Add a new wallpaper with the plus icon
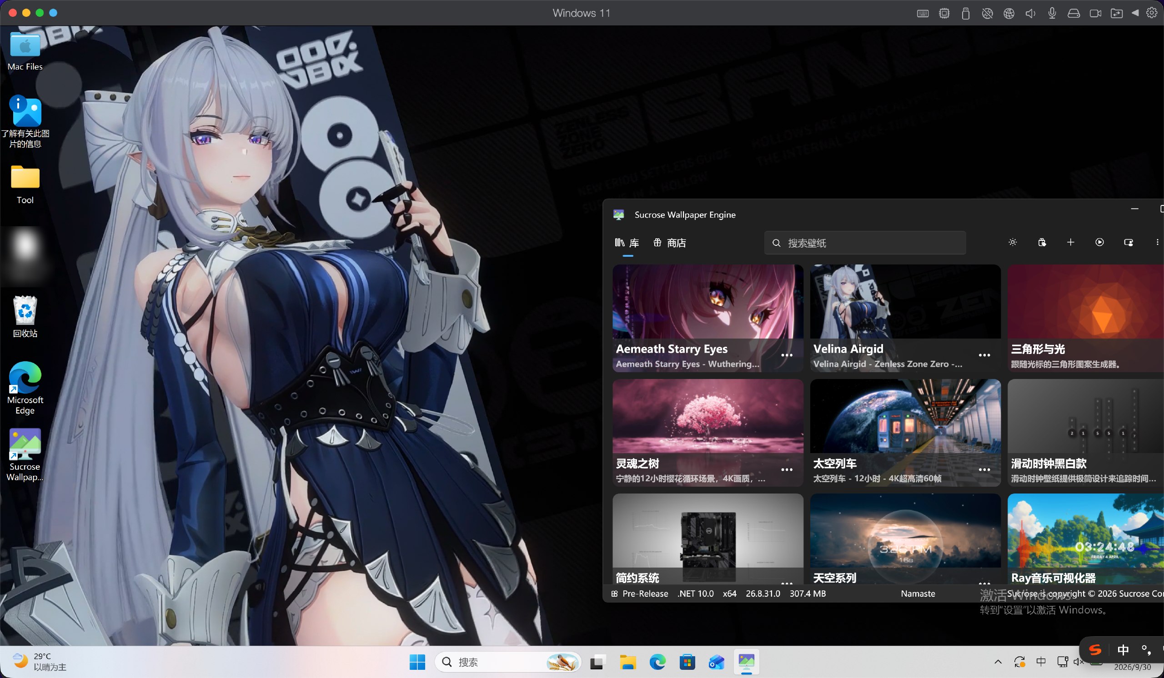1164x678 pixels. [x=1071, y=242]
